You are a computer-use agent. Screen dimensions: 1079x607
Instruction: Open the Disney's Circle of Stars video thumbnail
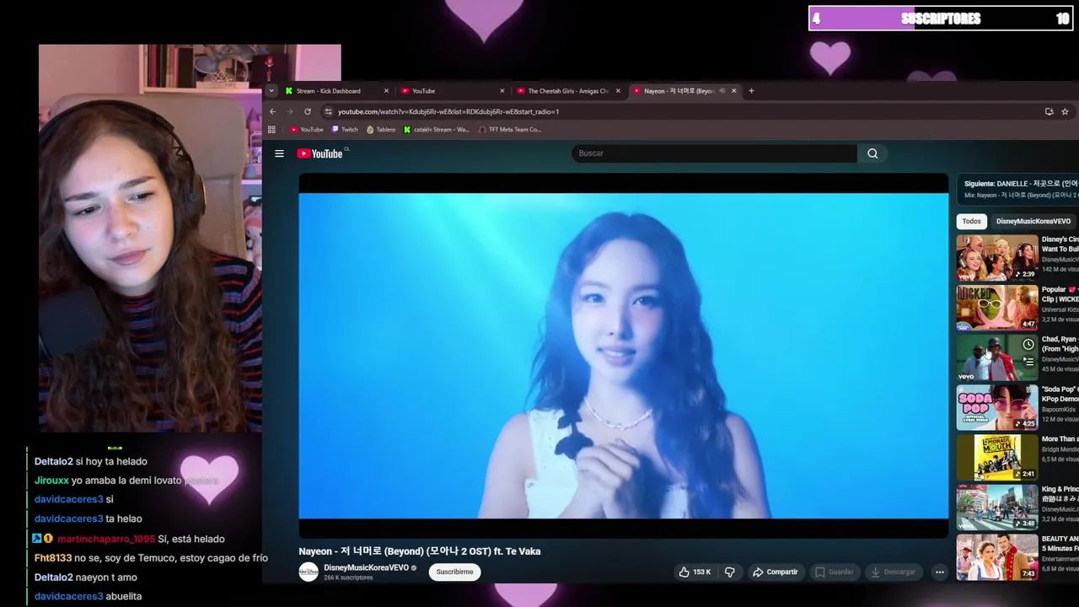click(x=996, y=257)
